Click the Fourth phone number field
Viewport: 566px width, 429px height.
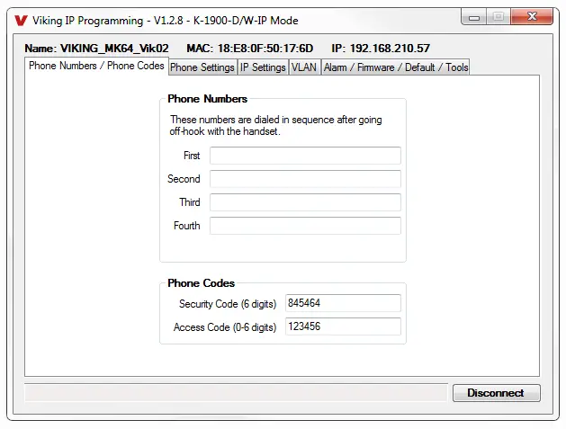pos(305,226)
